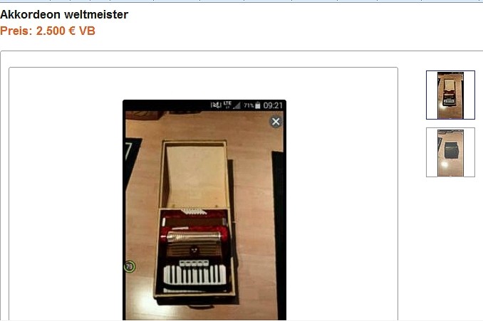
Task: Click the red accordion bellows in photo
Action: [x=194, y=234]
